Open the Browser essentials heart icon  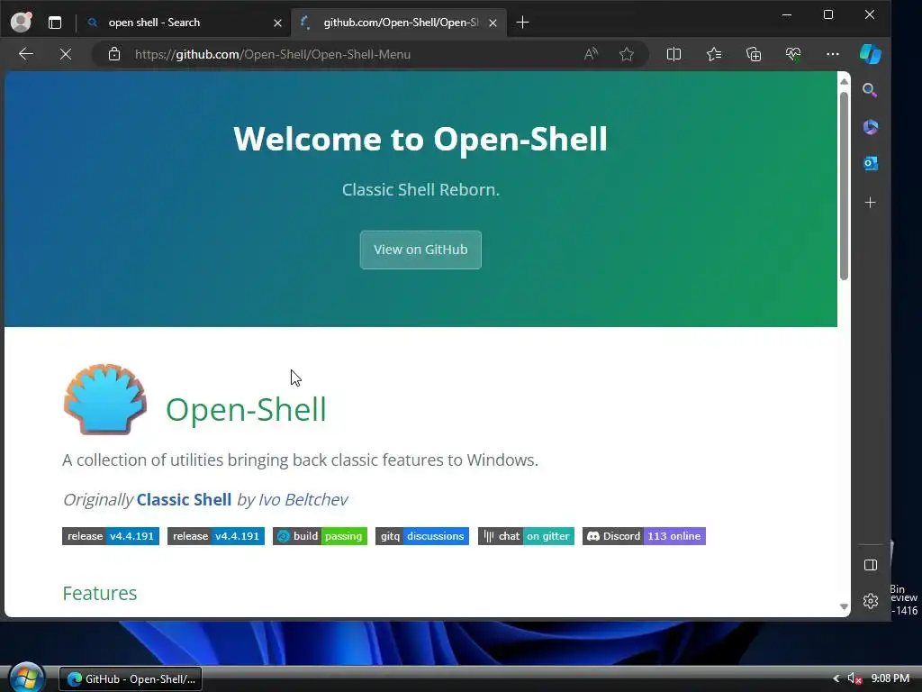point(792,54)
